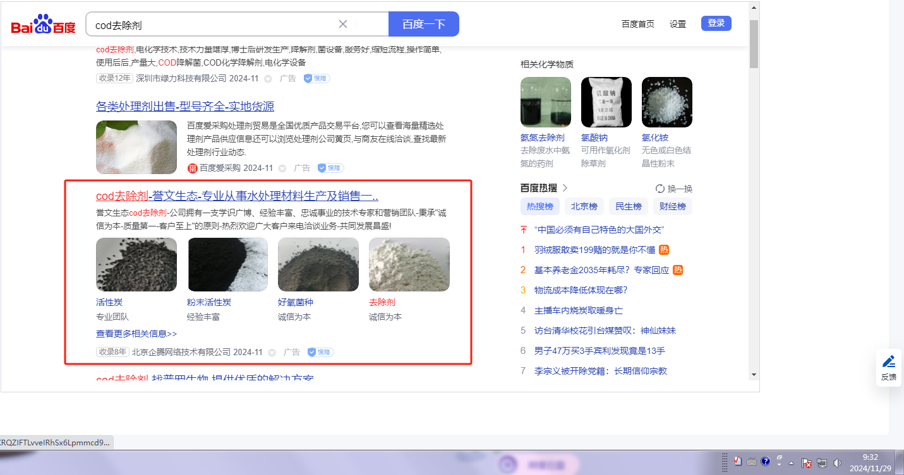Show hidden icons via the tray up arrow

[x=791, y=463]
